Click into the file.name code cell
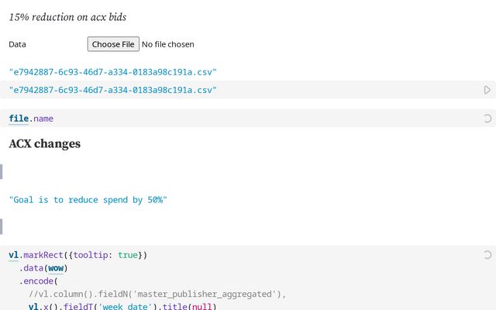The image size is (496, 310). pos(232,119)
